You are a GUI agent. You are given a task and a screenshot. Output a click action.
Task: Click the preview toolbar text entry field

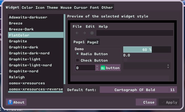coord(135,33)
